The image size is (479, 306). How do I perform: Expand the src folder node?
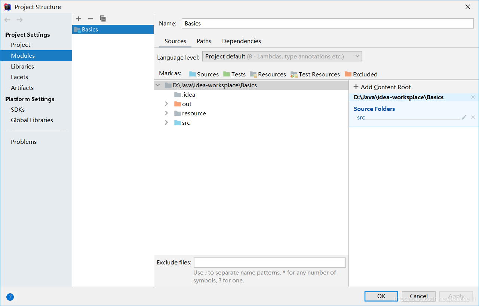pos(167,123)
